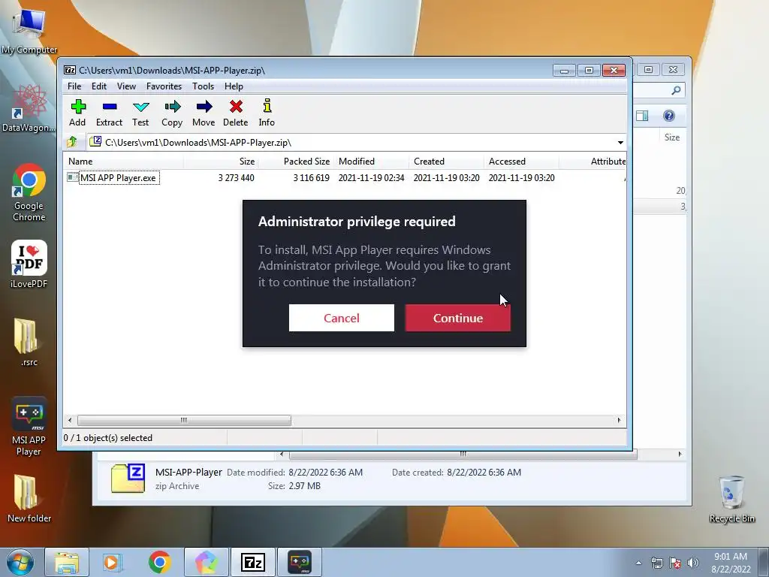Sort by the Accessed column header
The width and height of the screenshot is (769, 577).
(521, 162)
